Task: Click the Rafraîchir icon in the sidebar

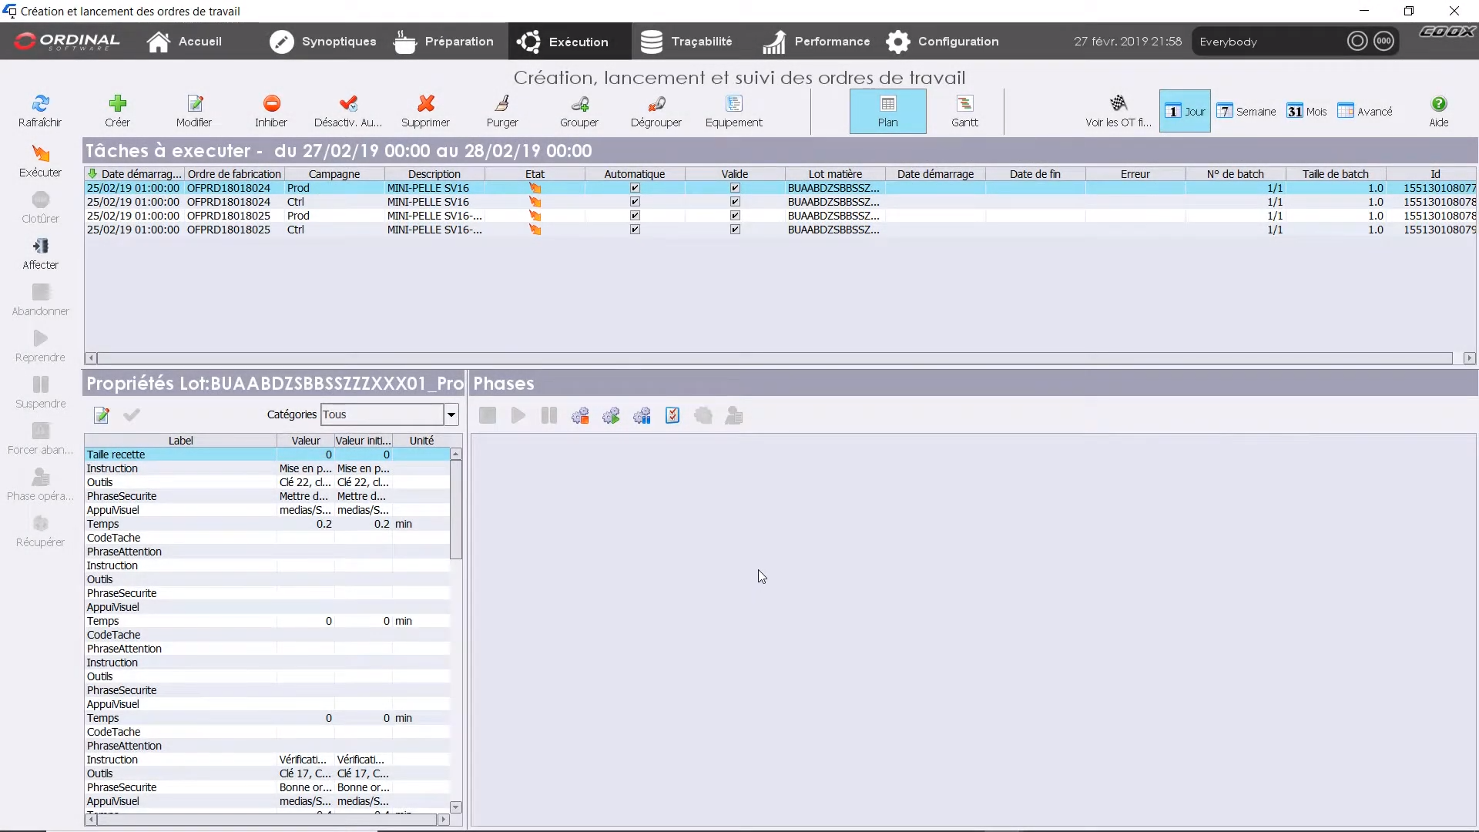Action: [40, 110]
